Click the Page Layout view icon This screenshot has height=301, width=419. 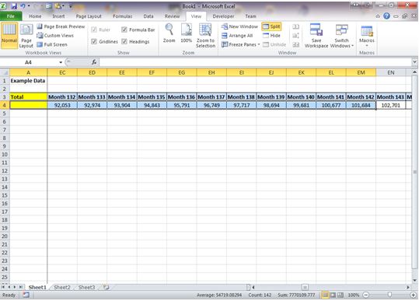click(x=26, y=30)
